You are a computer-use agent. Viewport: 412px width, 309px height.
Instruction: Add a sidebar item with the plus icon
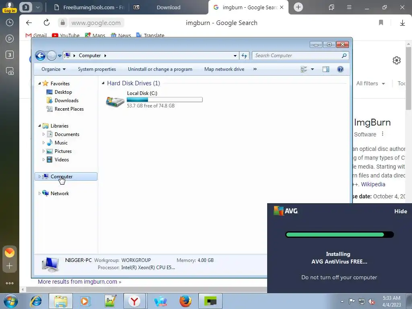point(10,266)
